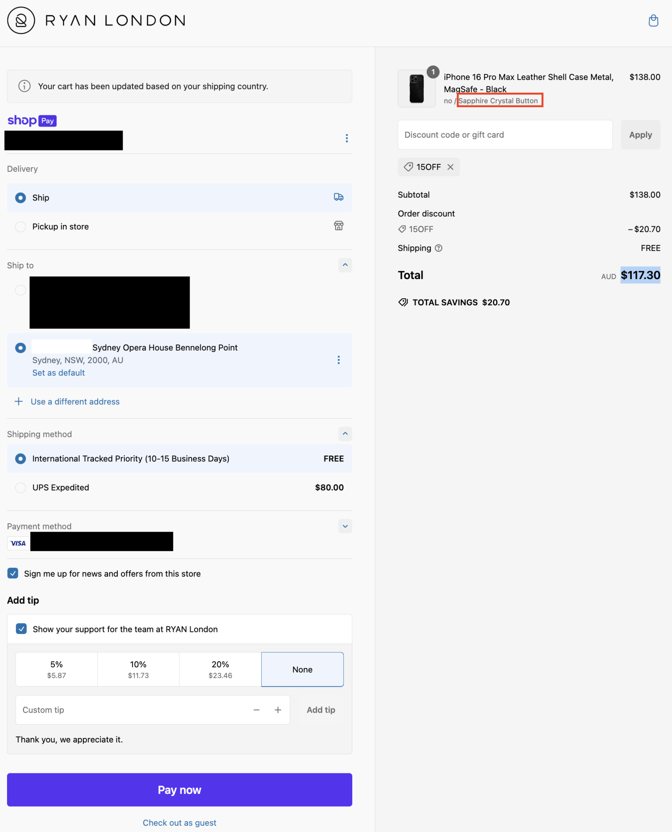This screenshot has height=832, width=672.
Task: Click the $80.00 UPS Expedited price
Action: 329,487
